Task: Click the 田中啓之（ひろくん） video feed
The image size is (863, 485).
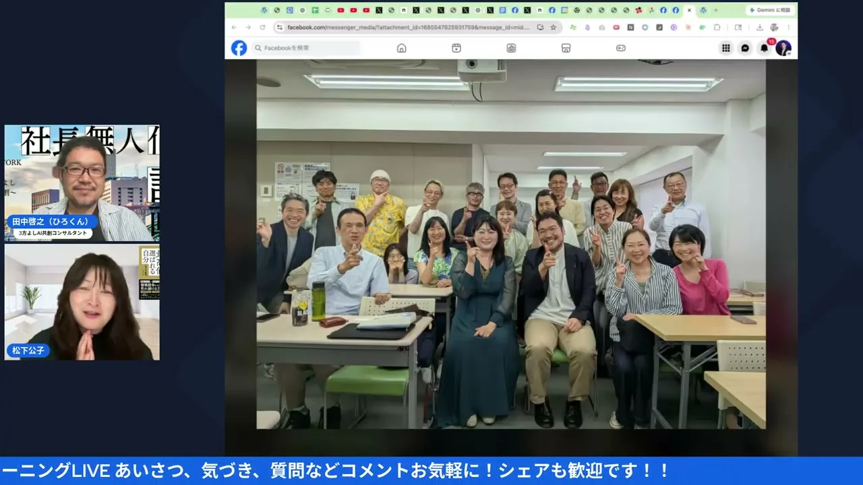Action: tap(82, 183)
